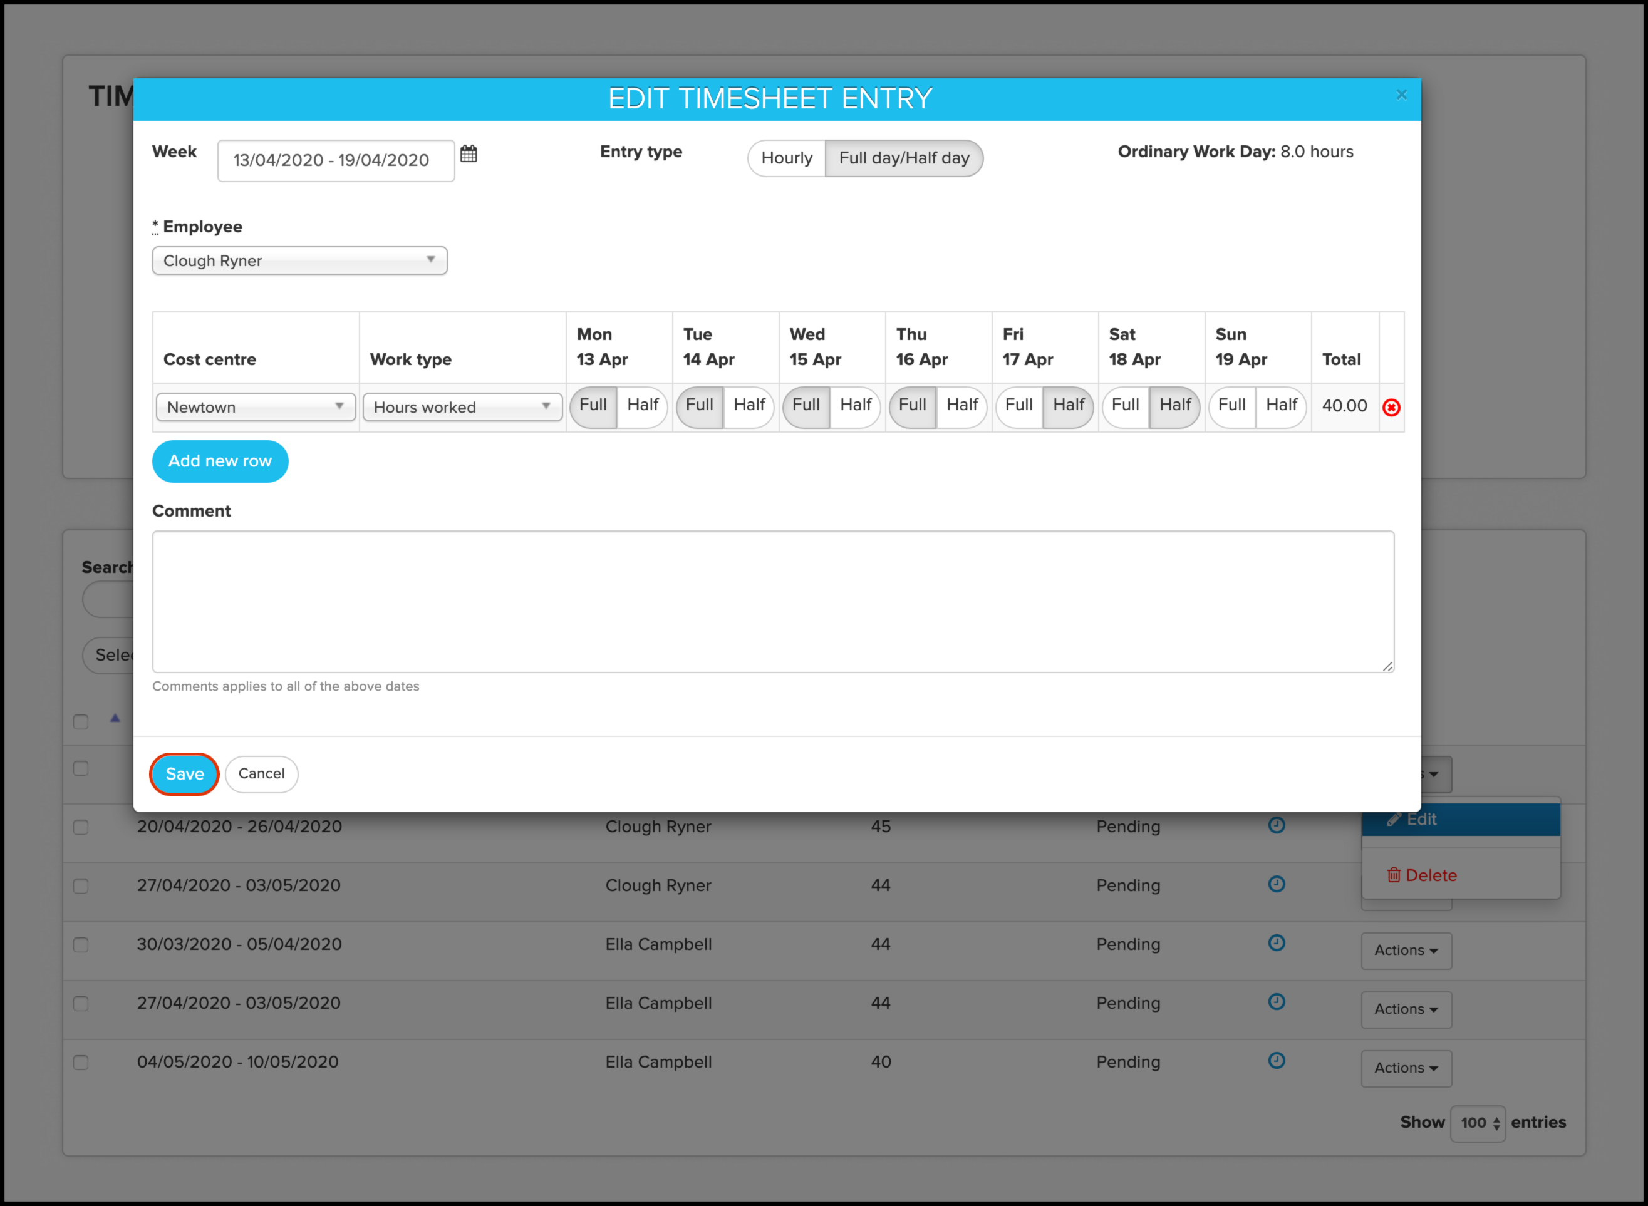Save the timesheet entry
Viewport: 1648px width, 1206px height.
click(x=185, y=774)
